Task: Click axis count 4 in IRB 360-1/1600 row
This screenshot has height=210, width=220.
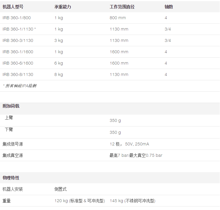Action: [x=166, y=52]
